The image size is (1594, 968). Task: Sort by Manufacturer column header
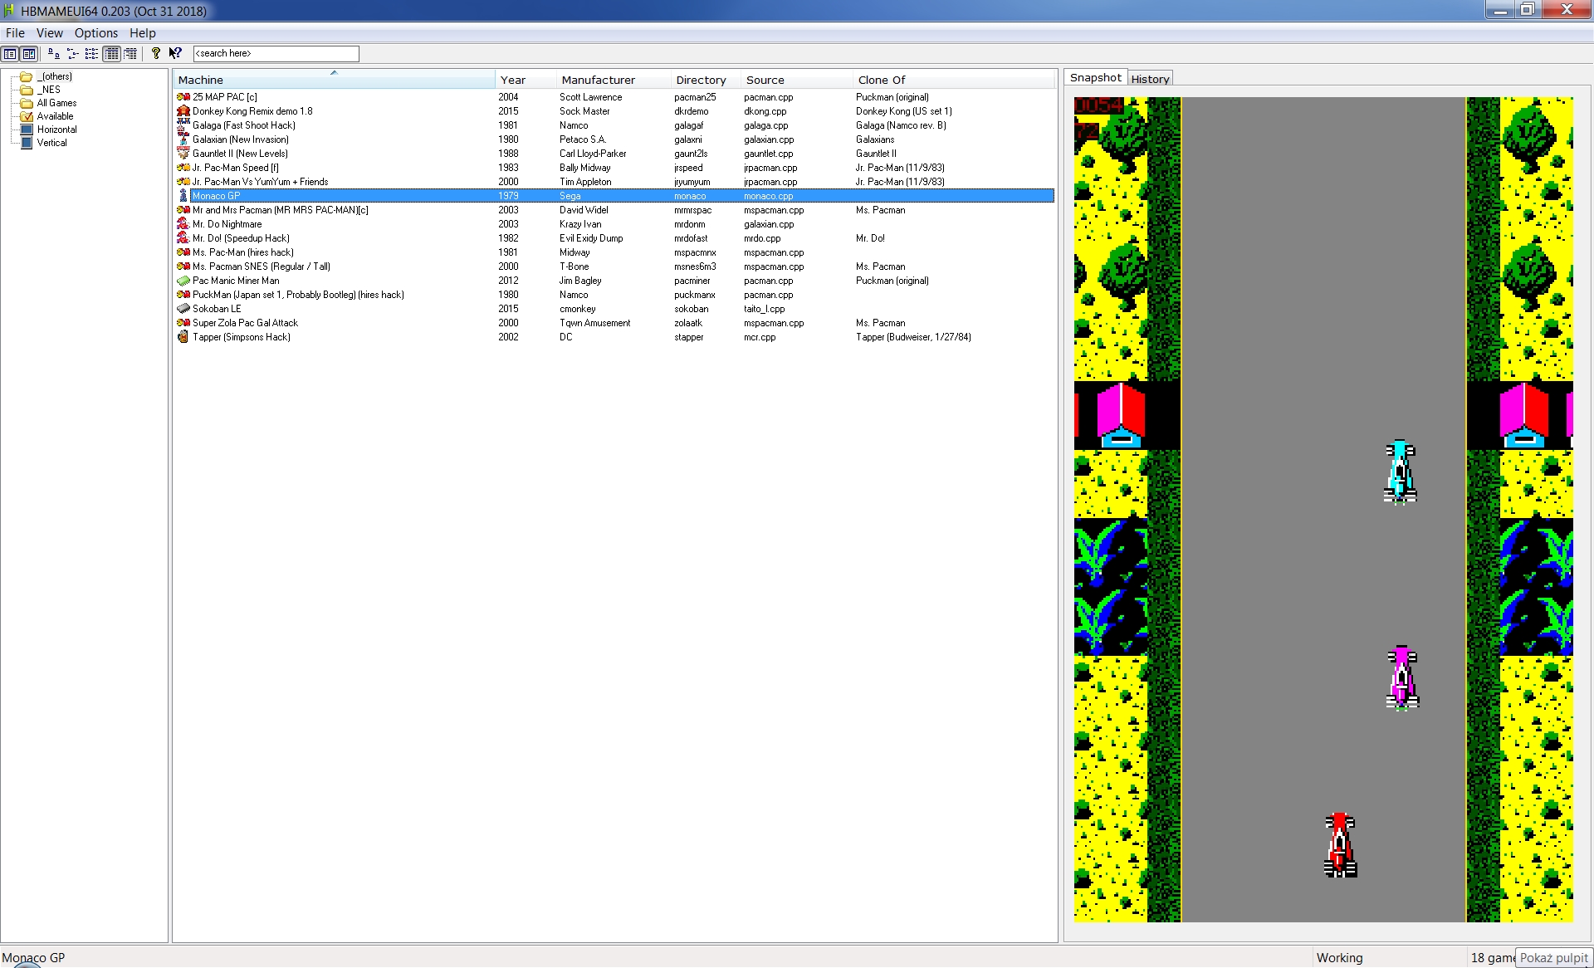(614, 80)
